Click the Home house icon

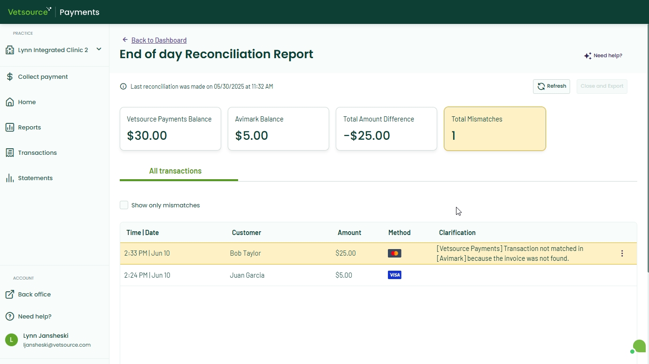click(x=10, y=102)
